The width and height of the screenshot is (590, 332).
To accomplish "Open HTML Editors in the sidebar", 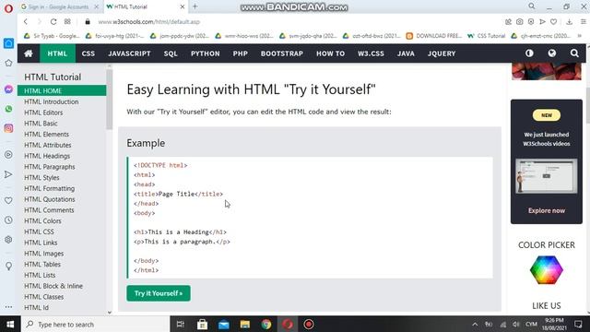I will pyautogui.click(x=43, y=113).
